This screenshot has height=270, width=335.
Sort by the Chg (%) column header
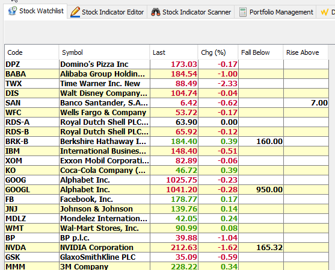[x=218, y=52]
